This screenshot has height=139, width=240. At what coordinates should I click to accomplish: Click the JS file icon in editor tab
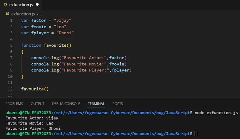point(5,5)
